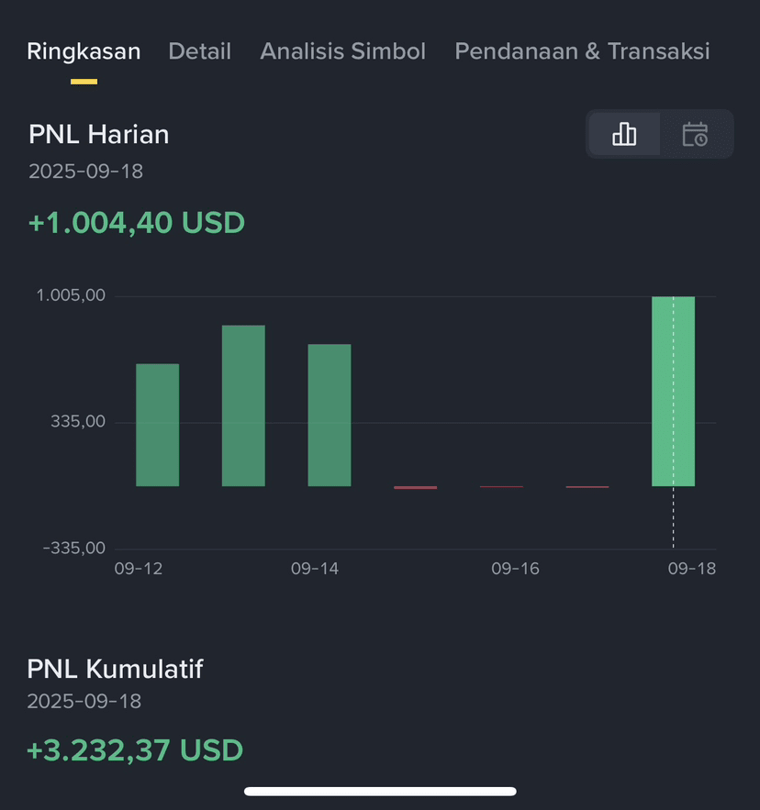Image resolution: width=760 pixels, height=810 pixels.
Task: Tap the +1.004,40 USD daily PNL value
Action: point(137,223)
